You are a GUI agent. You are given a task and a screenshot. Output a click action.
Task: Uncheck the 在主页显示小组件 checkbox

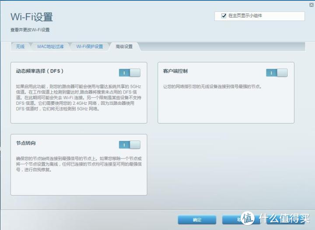tap(224, 16)
